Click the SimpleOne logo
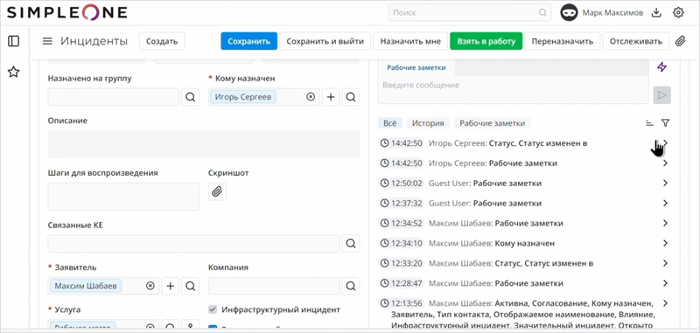Image resolution: width=700 pixels, height=333 pixels. [67, 12]
